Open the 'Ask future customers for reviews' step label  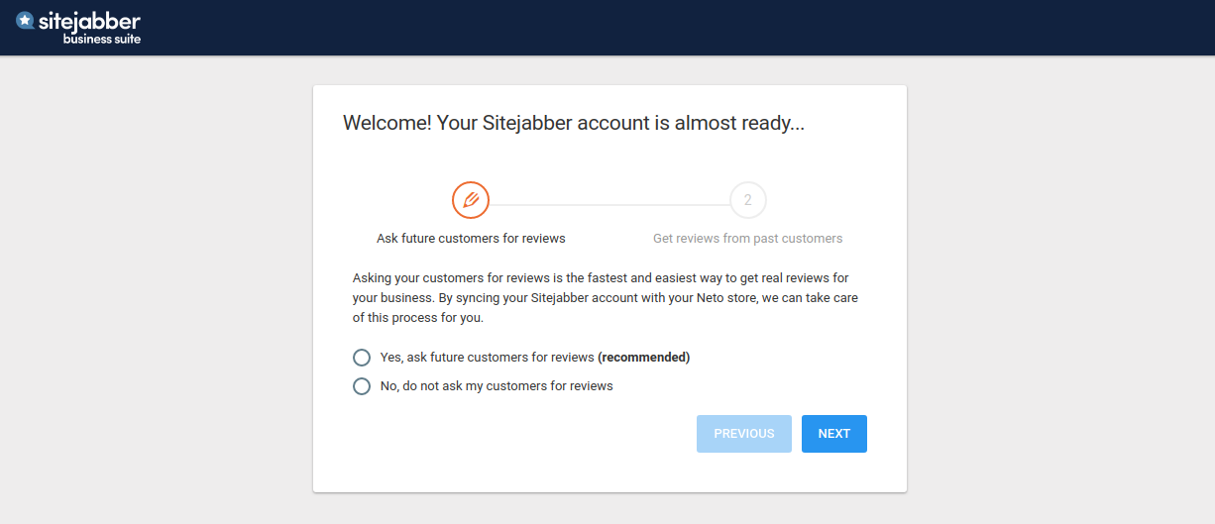click(x=471, y=239)
